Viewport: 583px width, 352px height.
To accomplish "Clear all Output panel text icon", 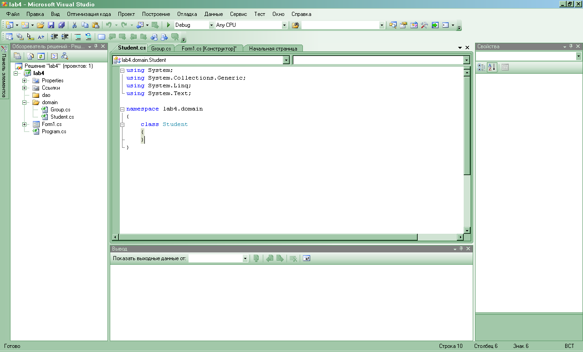I will (293, 258).
